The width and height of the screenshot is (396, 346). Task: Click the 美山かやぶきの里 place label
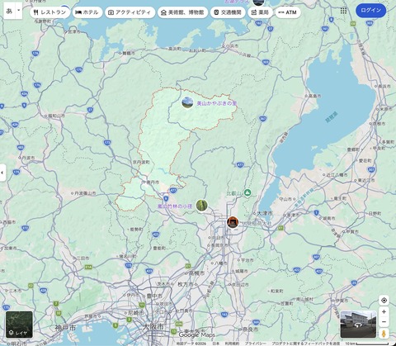(x=216, y=104)
